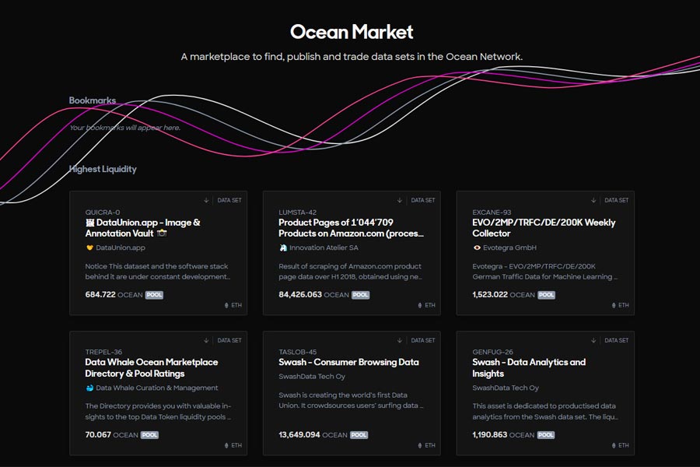Click the DATA SET label on the GENFUG-26 card
The height and width of the screenshot is (467, 700).
[617, 340]
